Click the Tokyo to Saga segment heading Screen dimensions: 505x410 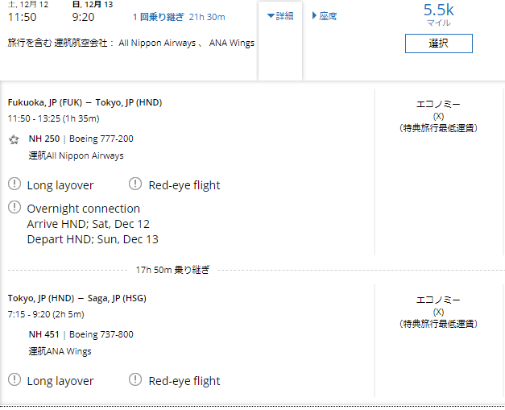pyautogui.click(x=77, y=298)
